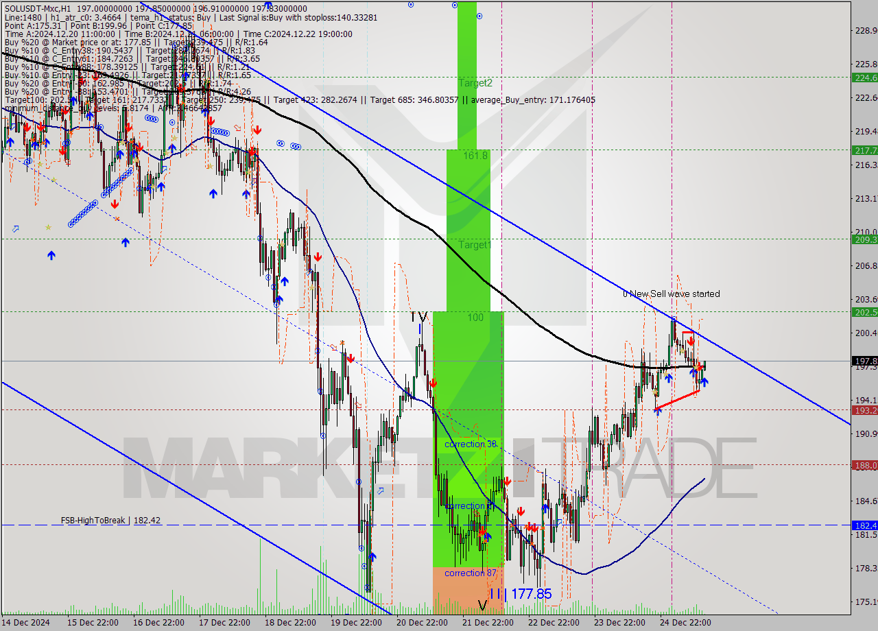Screen dimensions: 878x631
Task: Click the '19 Dec 22:00' date label
Action: pyautogui.click(x=355, y=622)
